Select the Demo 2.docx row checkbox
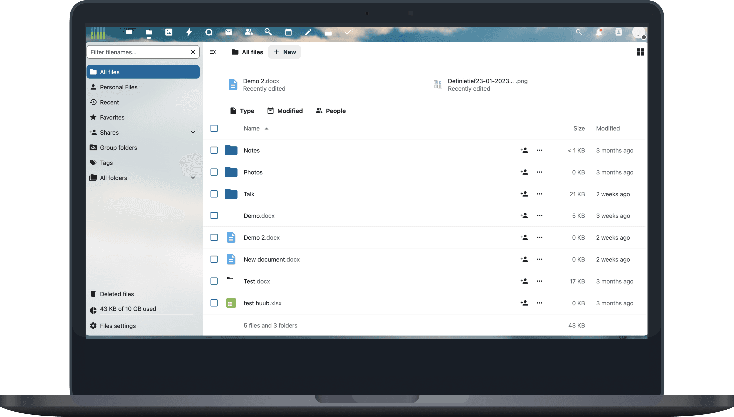The width and height of the screenshot is (734, 417). pos(214,237)
